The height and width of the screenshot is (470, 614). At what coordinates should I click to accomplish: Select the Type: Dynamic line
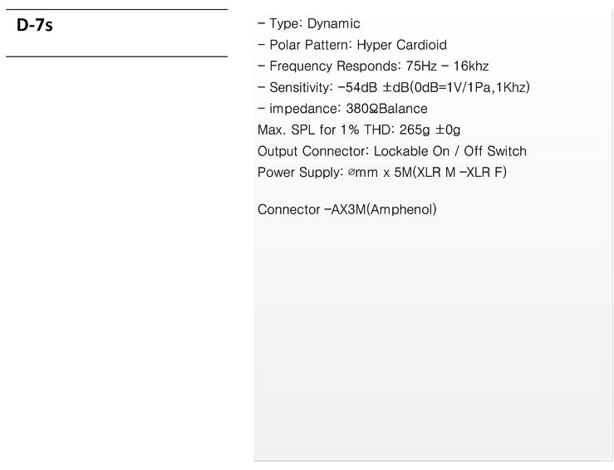point(308,23)
